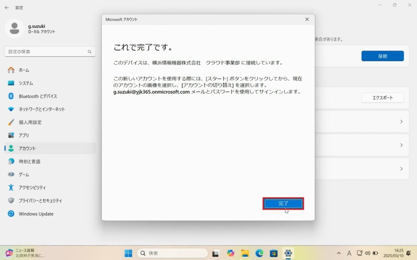Open the Windows Start menu

(128, 253)
